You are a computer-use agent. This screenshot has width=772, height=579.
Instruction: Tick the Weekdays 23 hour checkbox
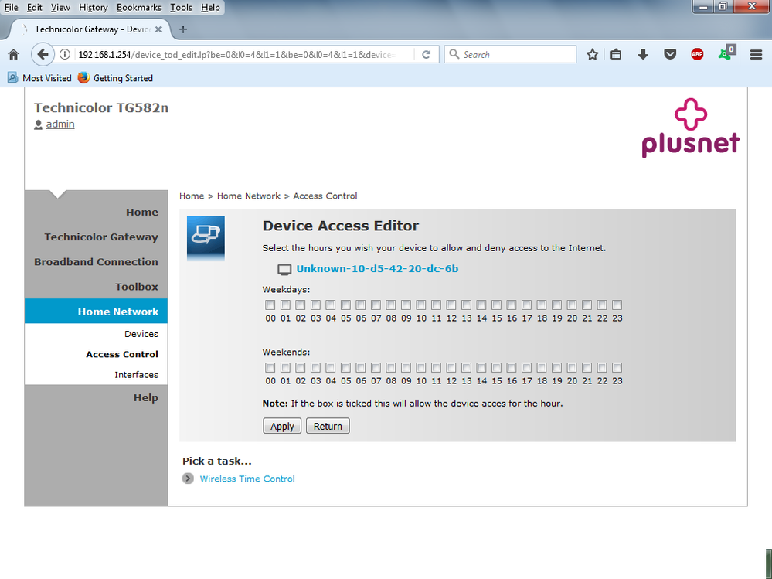click(617, 305)
